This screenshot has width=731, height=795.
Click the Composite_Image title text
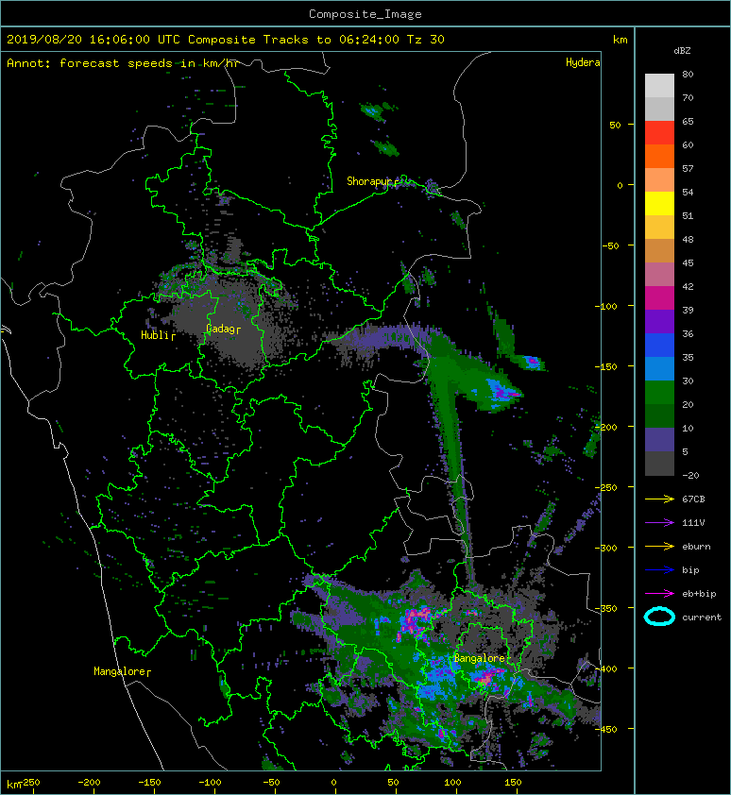(365, 14)
